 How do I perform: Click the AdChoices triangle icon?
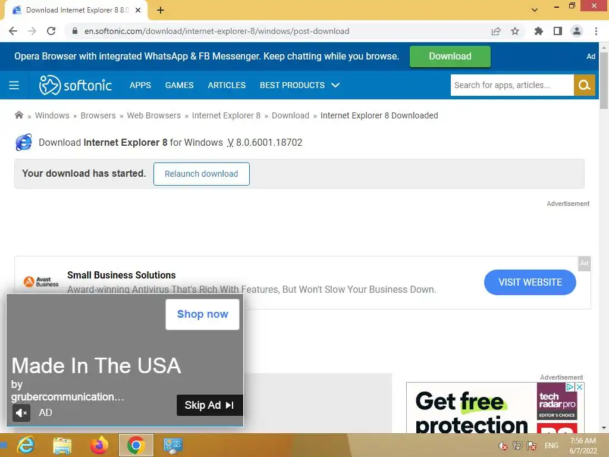(x=570, y=387)
